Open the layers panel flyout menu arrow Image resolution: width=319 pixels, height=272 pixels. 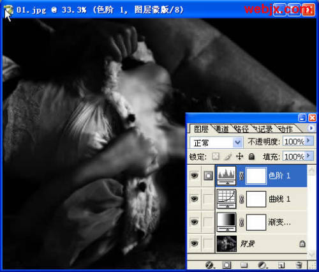tap(311, 128)
